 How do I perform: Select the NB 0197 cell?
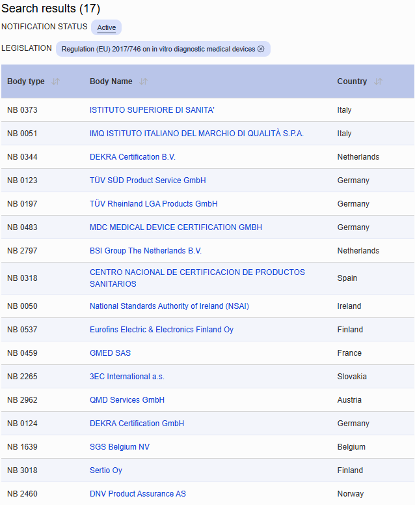(22, 204)
